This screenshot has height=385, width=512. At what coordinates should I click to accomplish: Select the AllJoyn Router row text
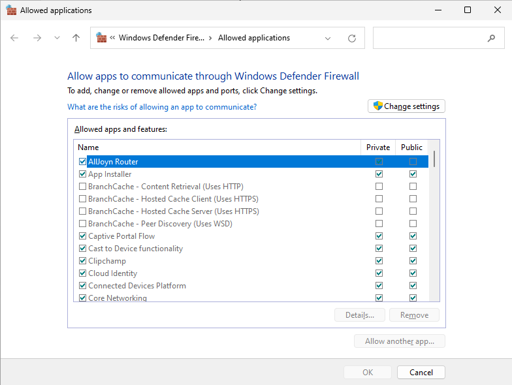coord(113,162)
